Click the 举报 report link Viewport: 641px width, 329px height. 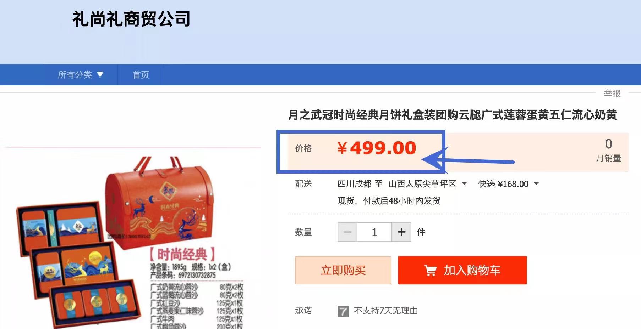click(612, 93)
